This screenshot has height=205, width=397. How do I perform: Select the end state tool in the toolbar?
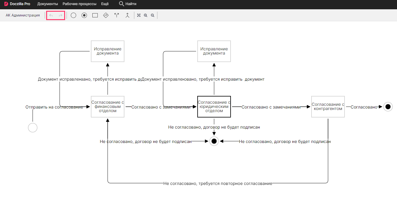[84, 15]
